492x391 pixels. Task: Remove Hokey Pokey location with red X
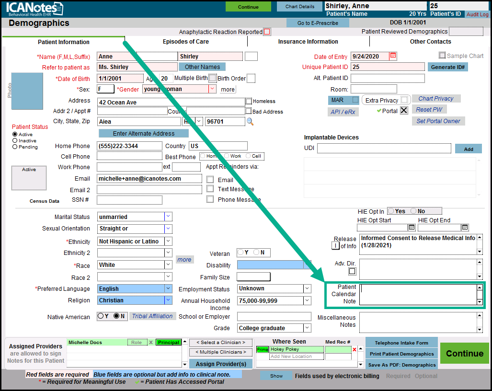tap(355, 350)
